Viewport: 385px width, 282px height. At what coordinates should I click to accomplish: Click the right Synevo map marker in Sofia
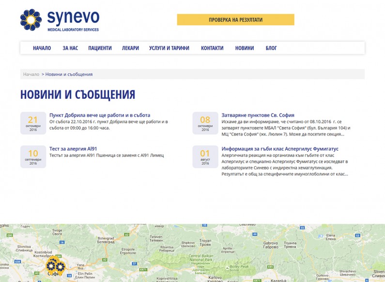pos(61,267)
